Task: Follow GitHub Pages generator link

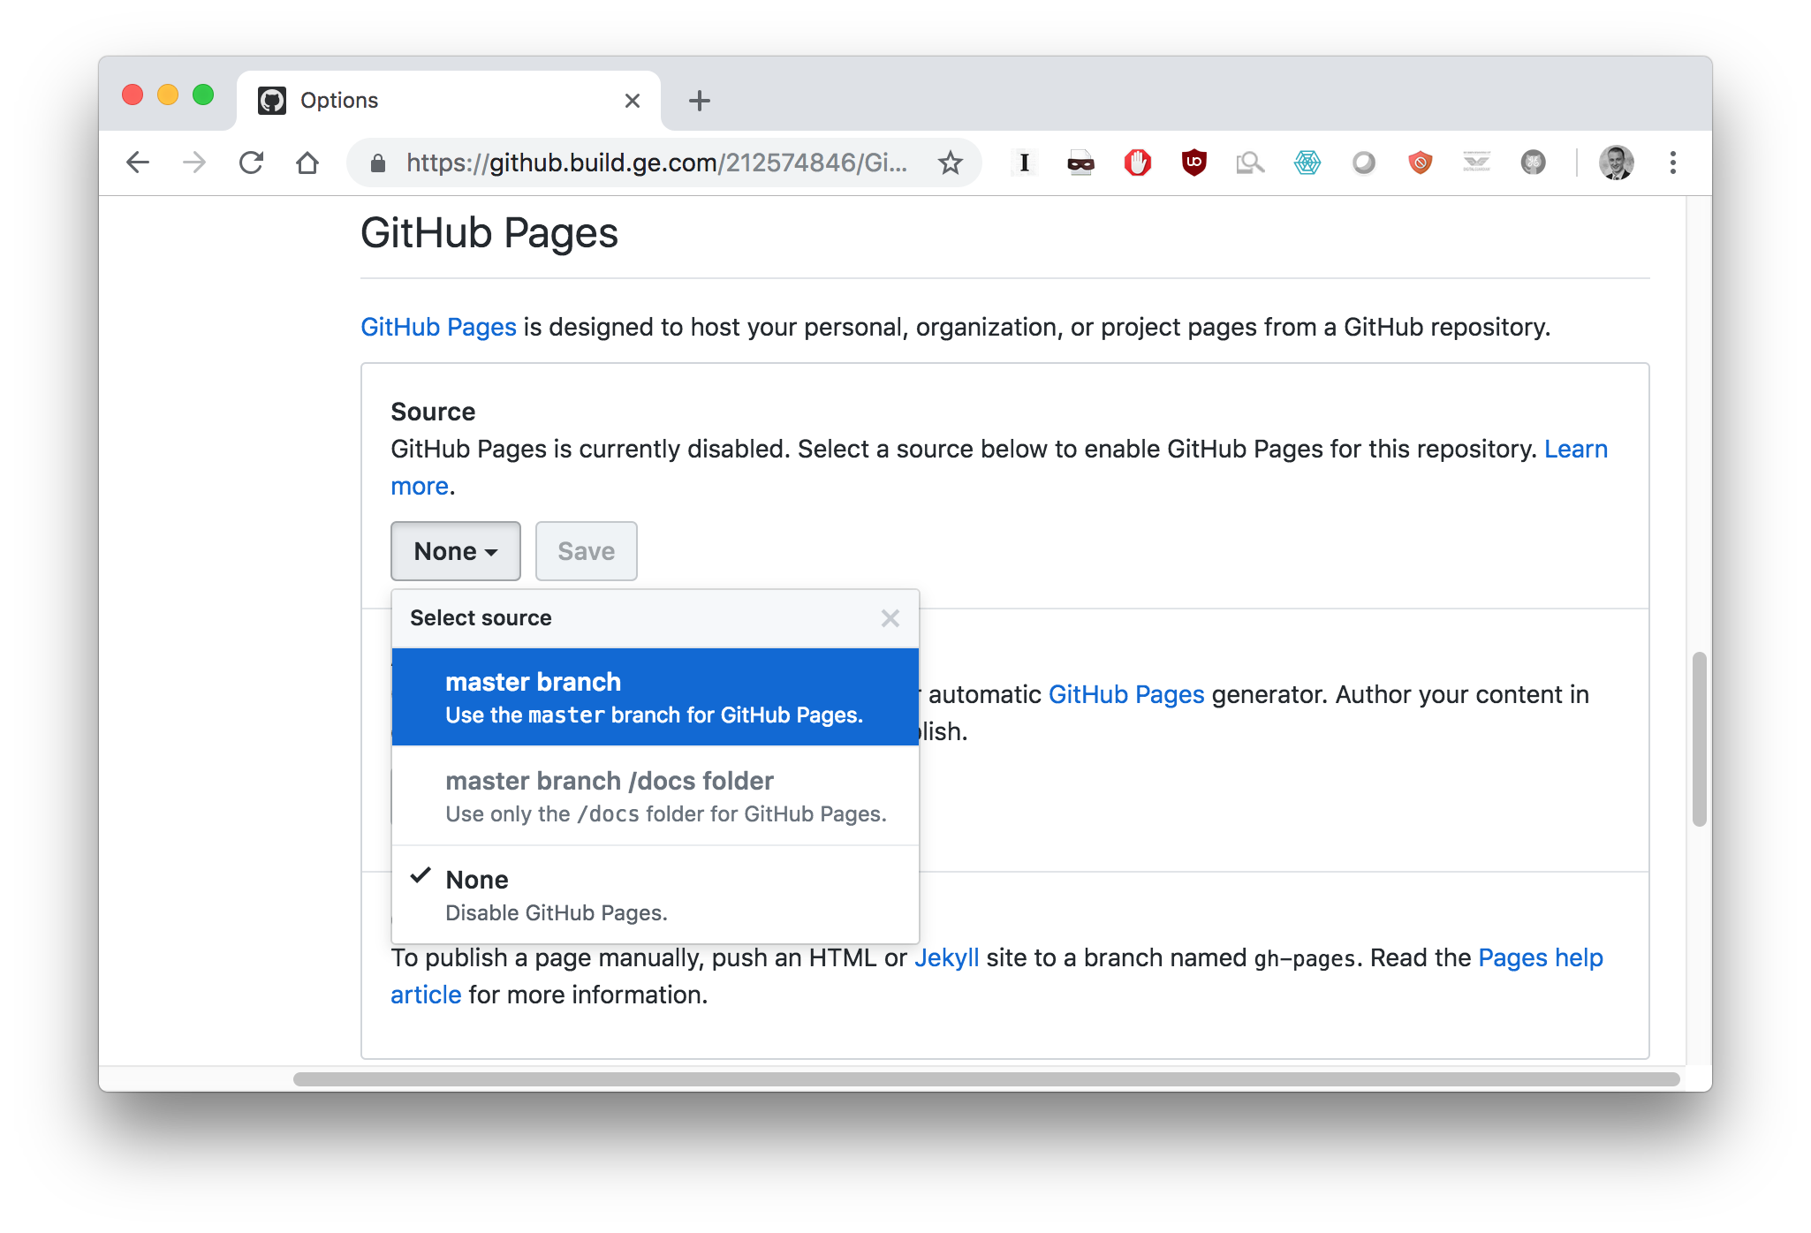Action: tap(1126, 694)
